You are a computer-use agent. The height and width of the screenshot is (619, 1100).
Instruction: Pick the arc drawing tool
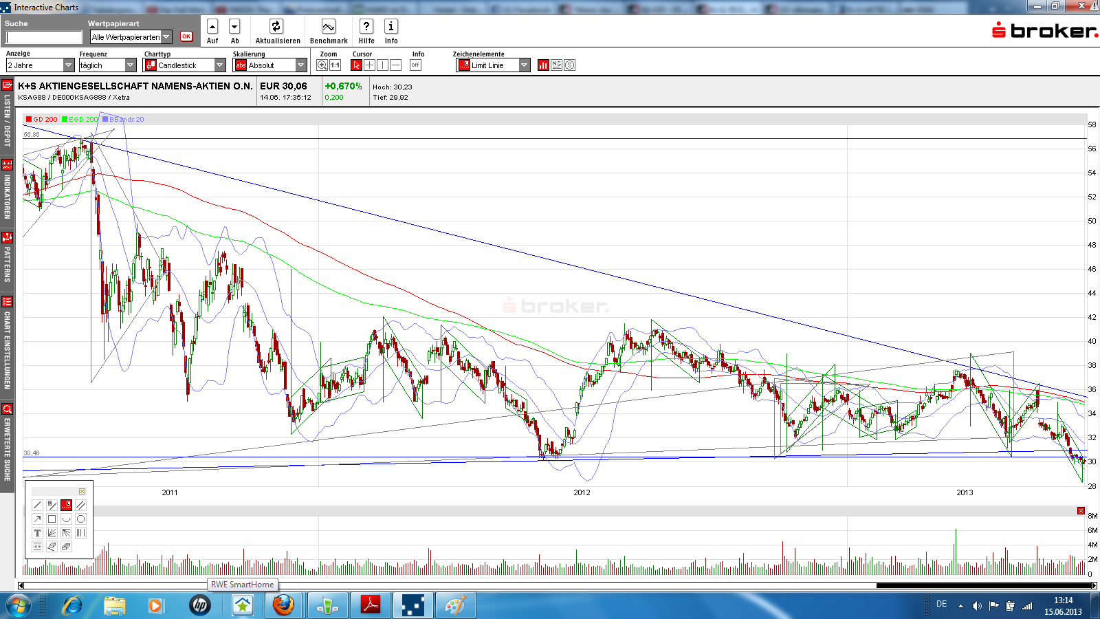click(66, 519)
